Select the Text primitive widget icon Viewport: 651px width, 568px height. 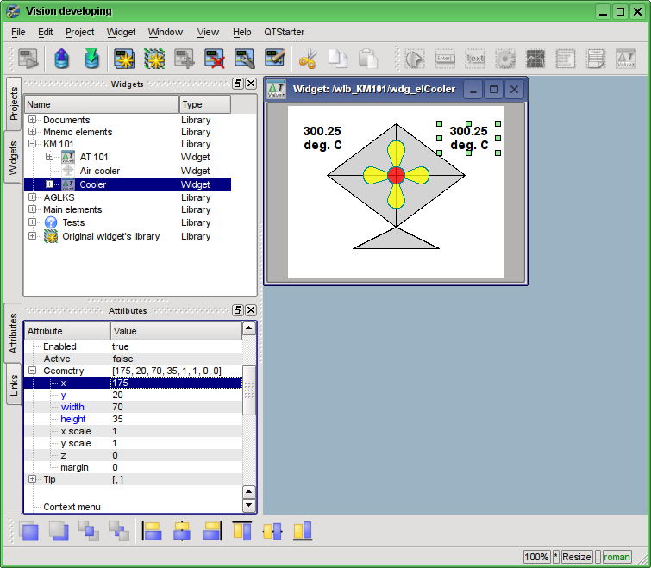click(x=475, y=59)
